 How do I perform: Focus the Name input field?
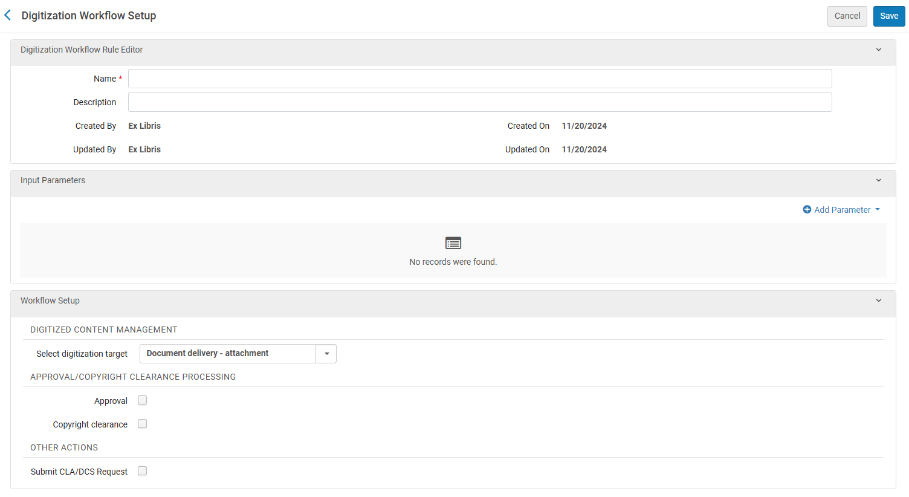pos(480,79)
